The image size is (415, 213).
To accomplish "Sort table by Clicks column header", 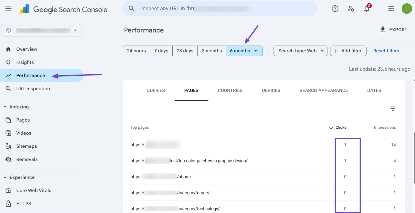I will coord(338,128).
